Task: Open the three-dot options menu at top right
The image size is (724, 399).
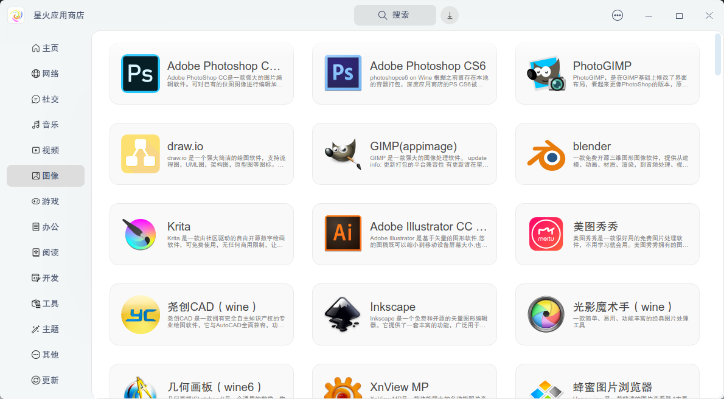Action: pyautogui.click(x=617, y=15)
